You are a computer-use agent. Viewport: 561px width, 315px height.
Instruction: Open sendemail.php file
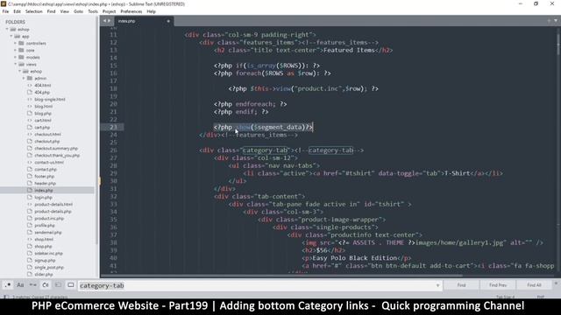[x=48, y=233]
